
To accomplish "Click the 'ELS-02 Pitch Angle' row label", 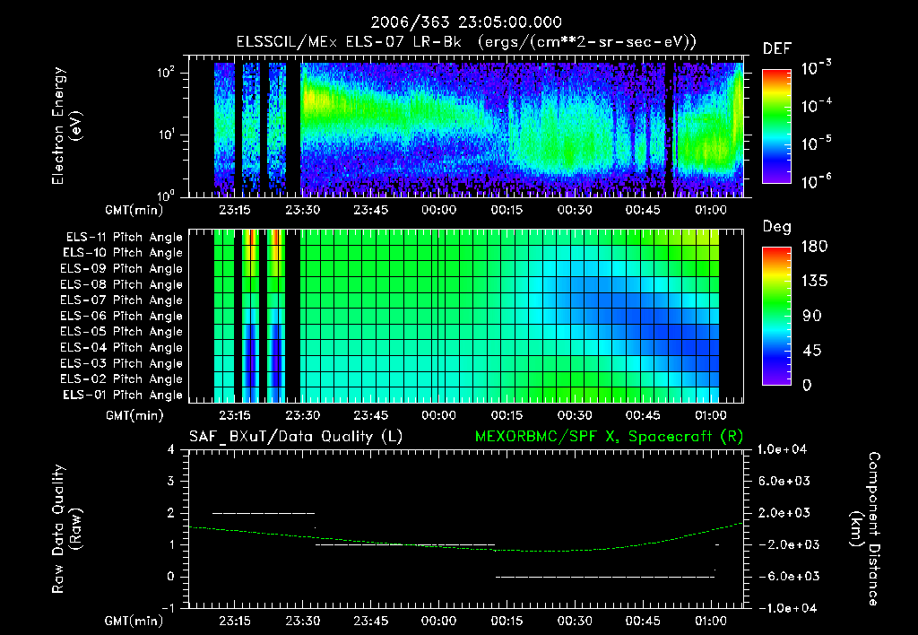I will click(x=122, y=379).
